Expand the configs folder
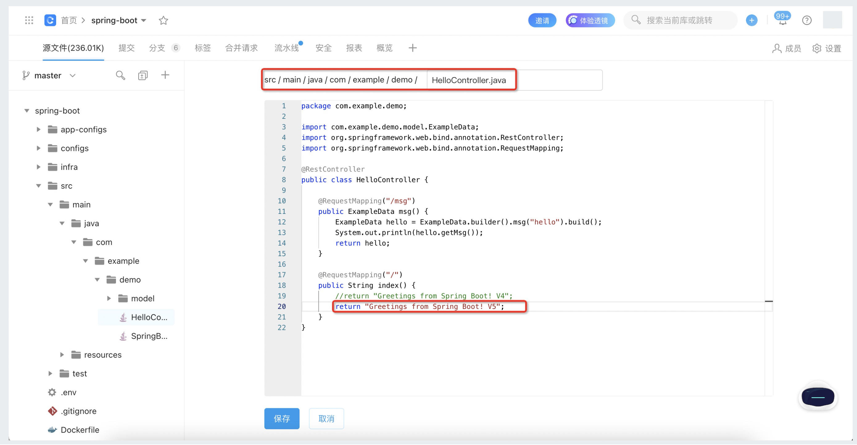 pyautogui.click(x=39, y=148)
